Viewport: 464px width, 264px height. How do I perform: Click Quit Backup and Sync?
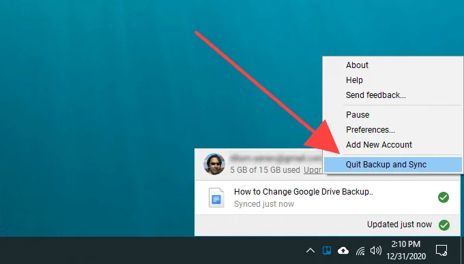coord(392,165)
